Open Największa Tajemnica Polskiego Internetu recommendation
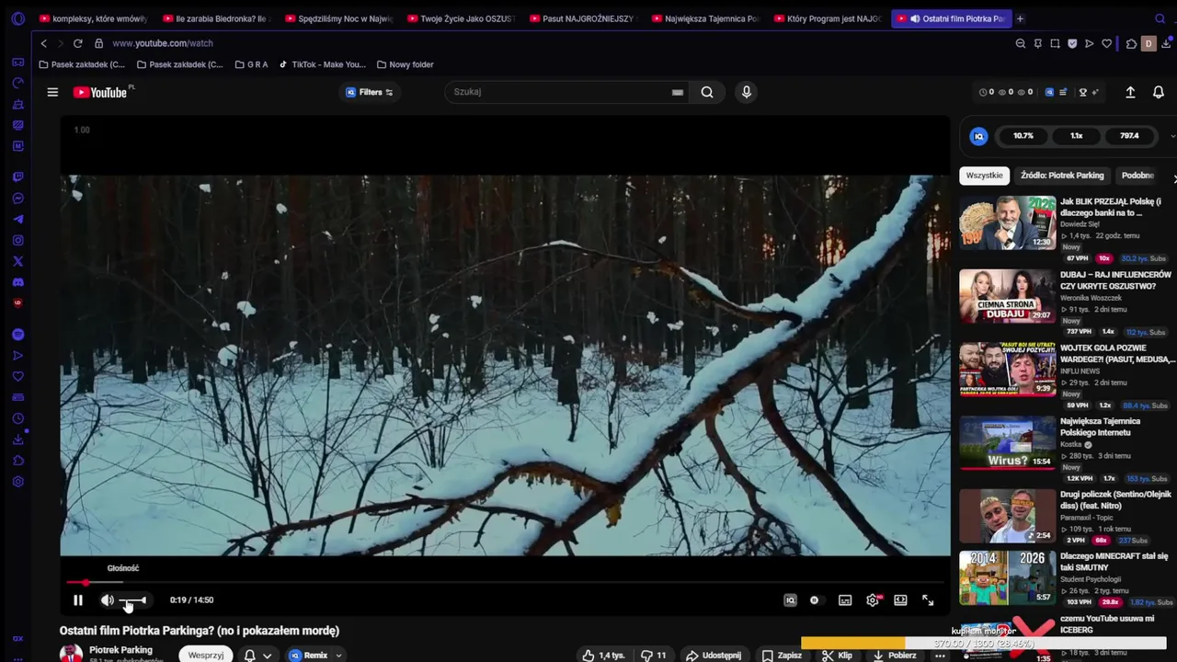Viewport: 1177px width, 662px height. pyautogui.click(x=1100, y=427)
